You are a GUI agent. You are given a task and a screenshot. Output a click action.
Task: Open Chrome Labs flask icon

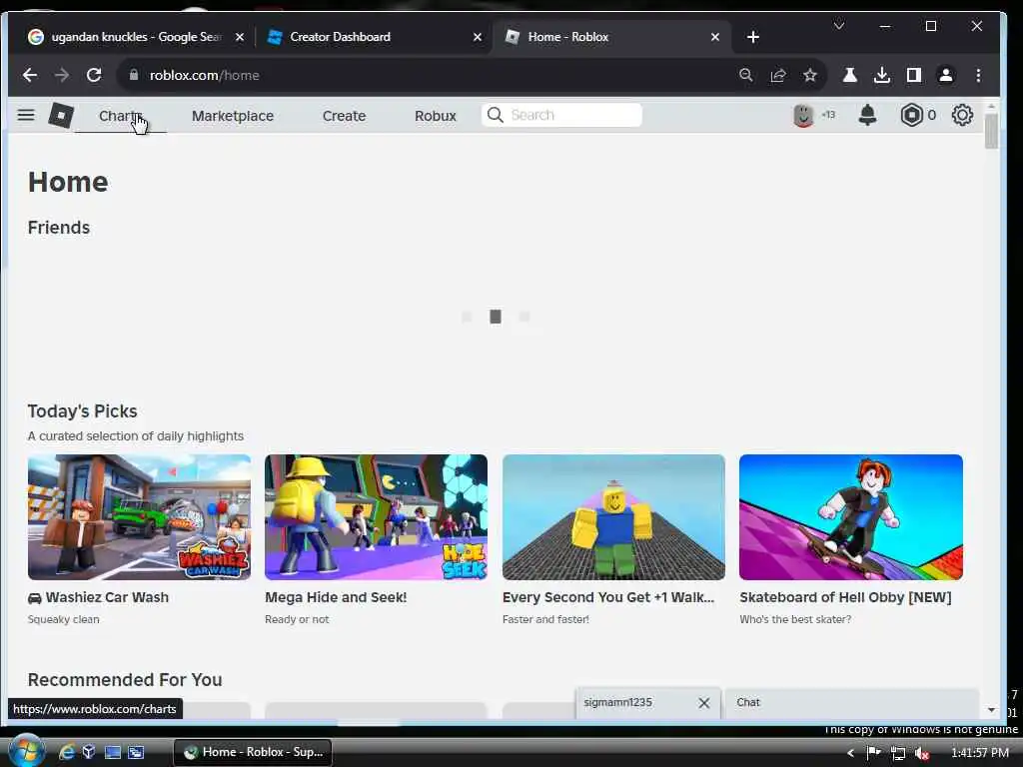(x=849, y=75)
